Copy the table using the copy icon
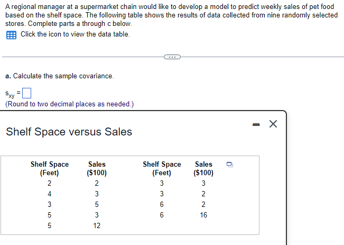The image size is (344, 245). click(x=229, y=165)
